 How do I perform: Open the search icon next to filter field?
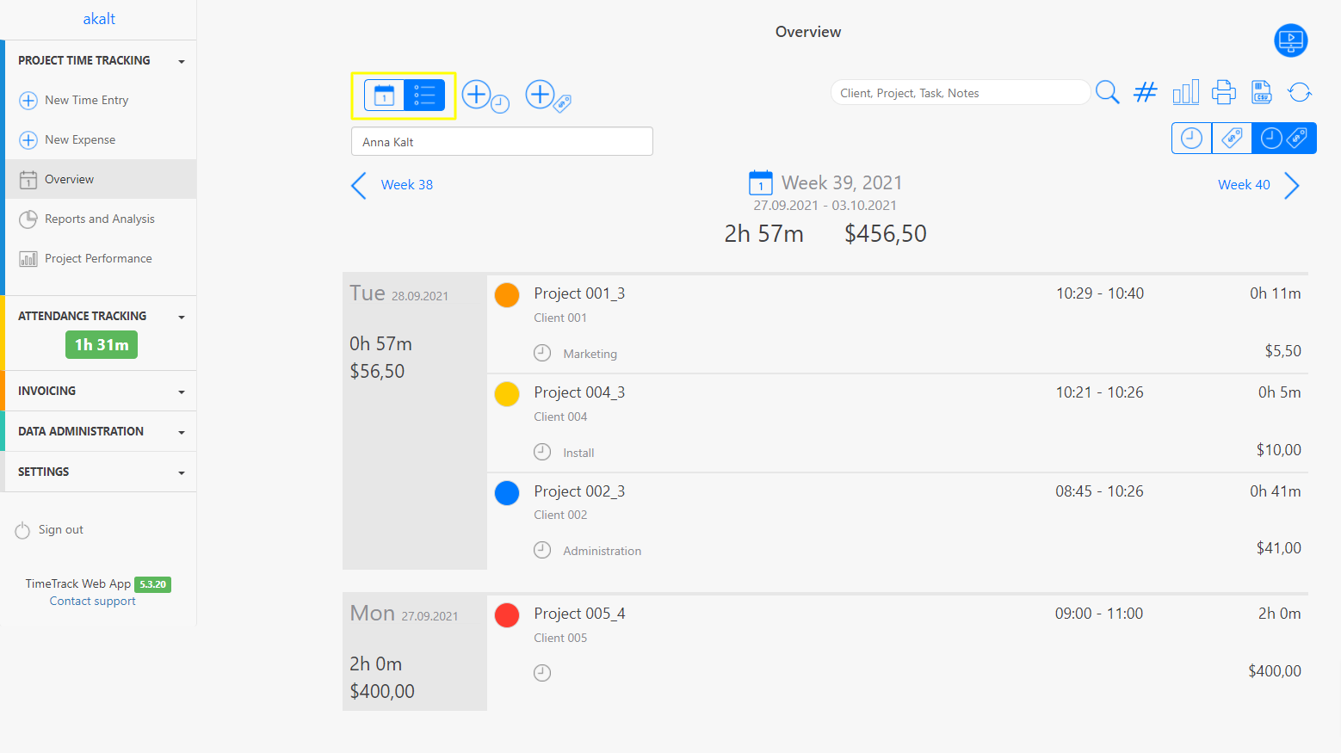(x=1108, y=92)
